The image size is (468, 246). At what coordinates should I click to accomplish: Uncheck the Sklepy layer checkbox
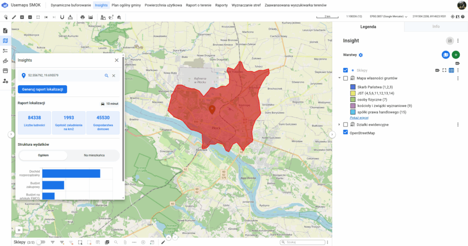pyautogui.click(x=346, y=70)
